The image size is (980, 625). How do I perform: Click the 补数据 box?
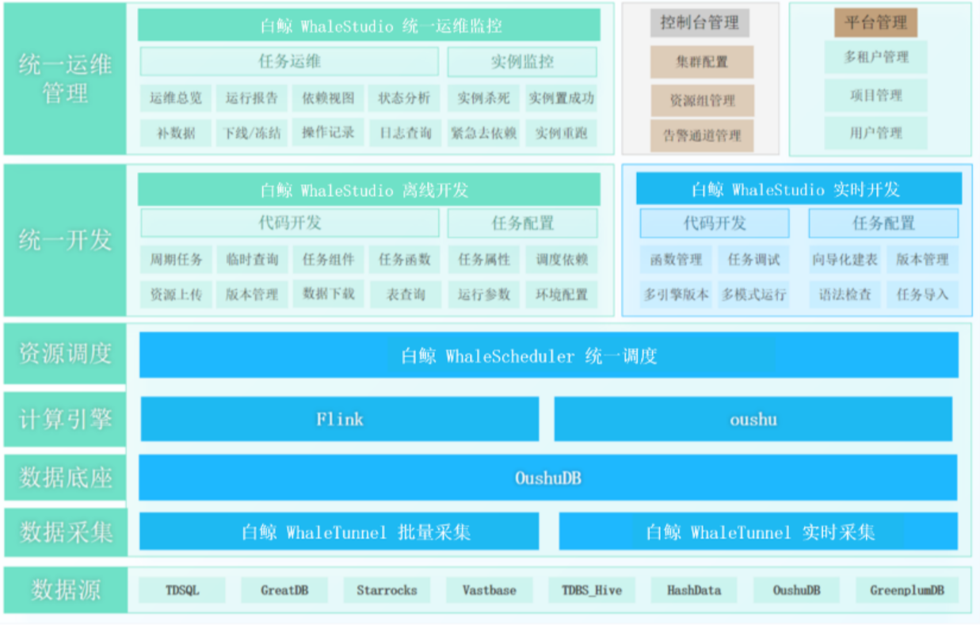coord(176,133)
